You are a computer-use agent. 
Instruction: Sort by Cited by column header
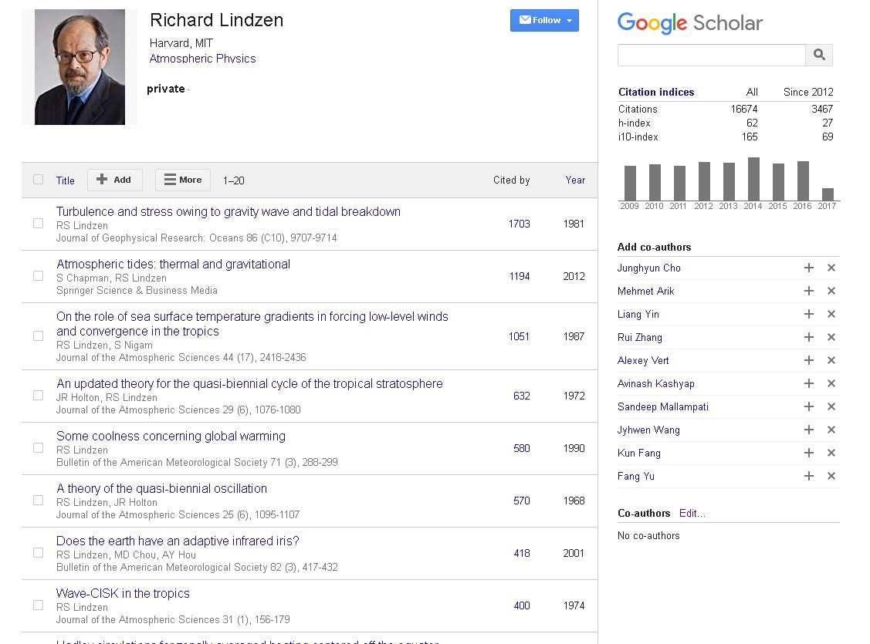(x=512, y=180)
